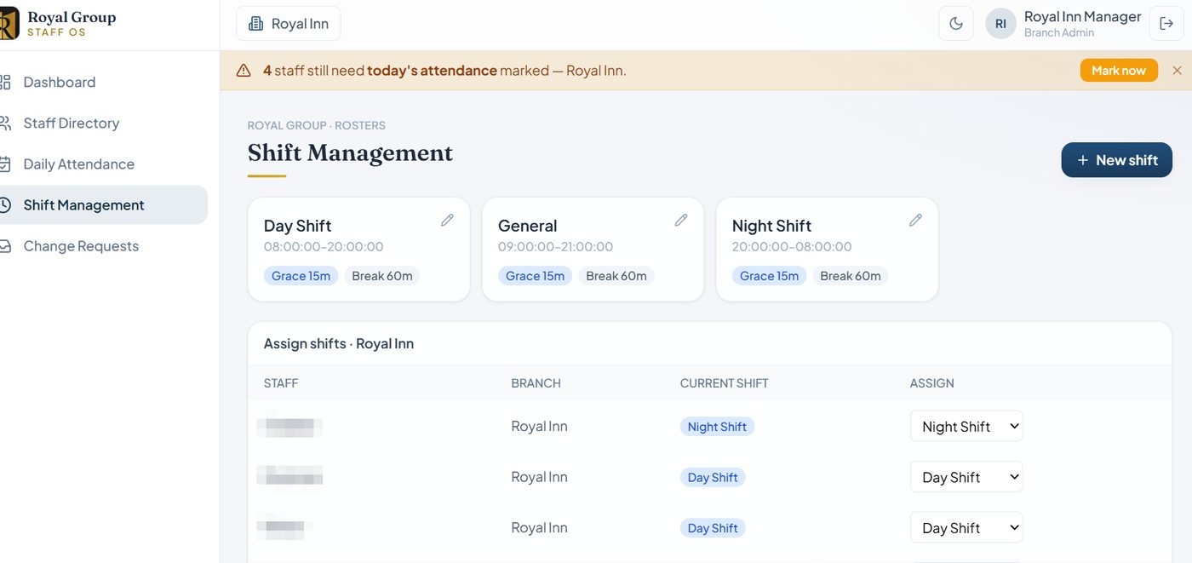1192x563 pixels.
Task: Click the ASSIGN column header
Action: [x=932, y=383]
